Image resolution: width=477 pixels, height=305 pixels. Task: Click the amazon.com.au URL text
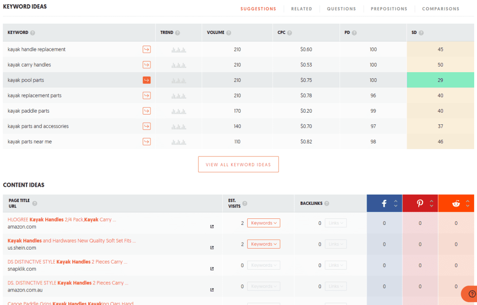(x=25, y=290)
